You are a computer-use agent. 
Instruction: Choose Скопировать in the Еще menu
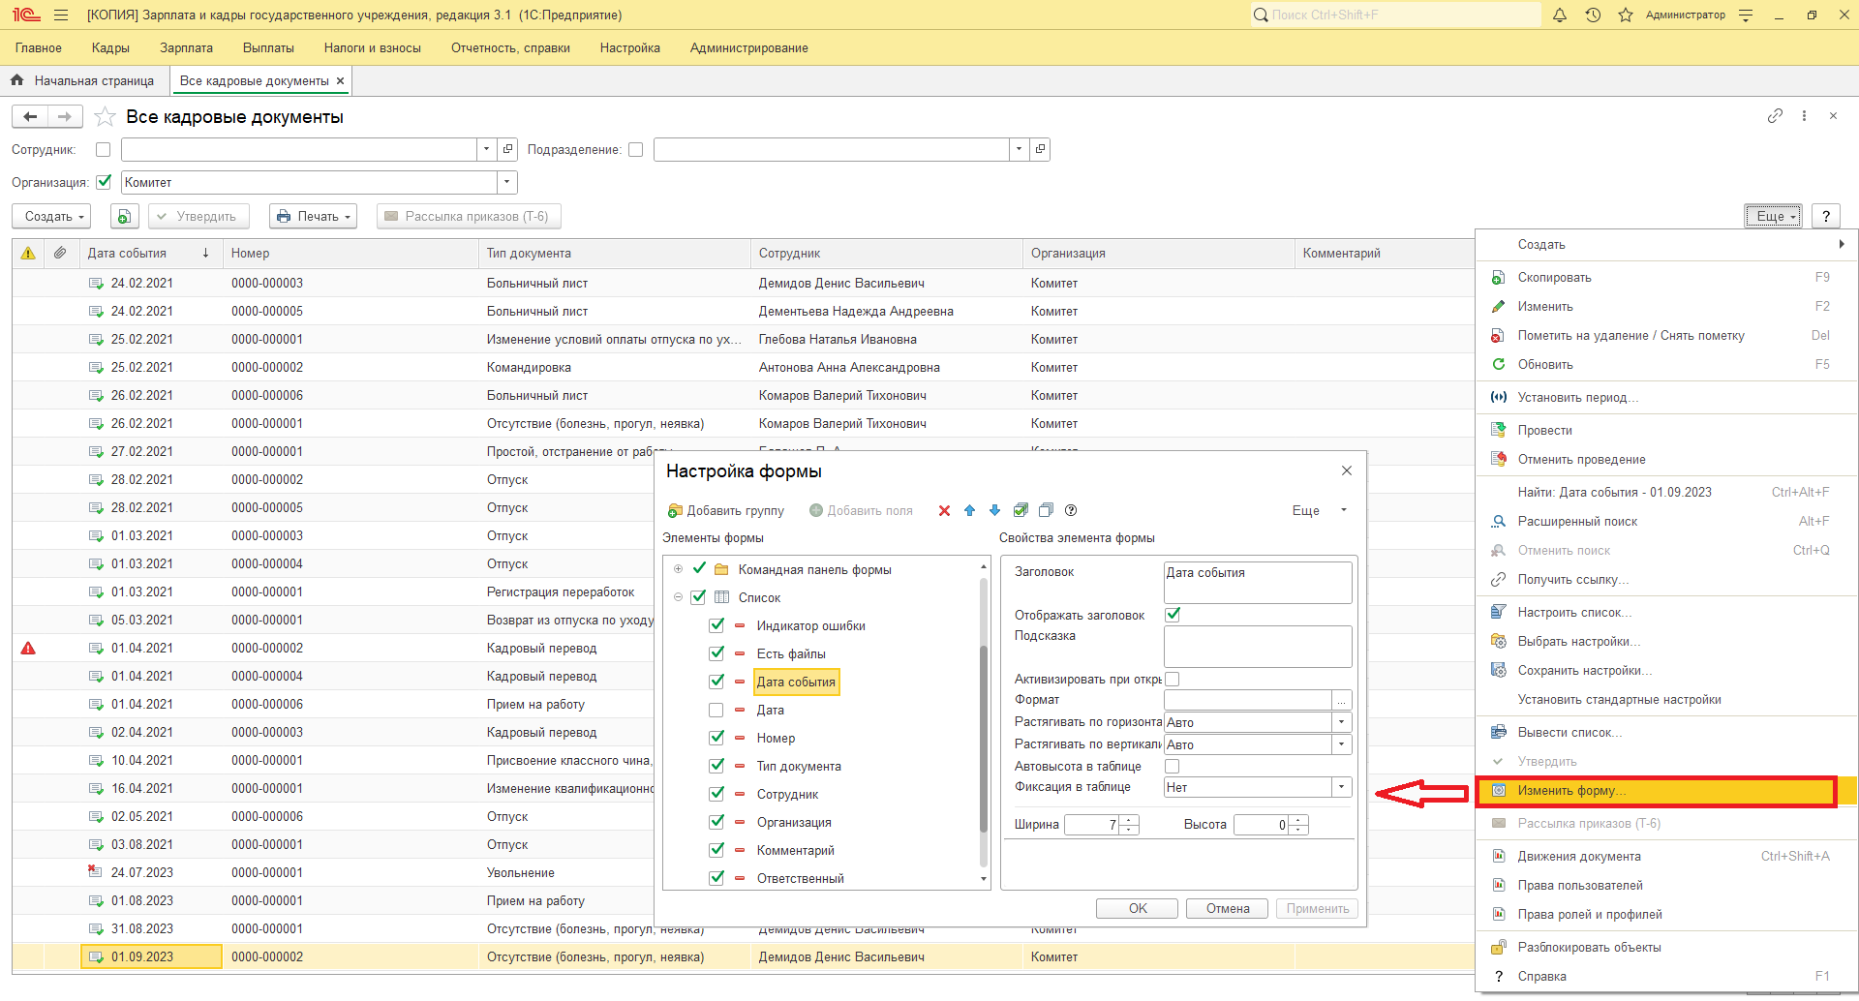[1555, 278]
